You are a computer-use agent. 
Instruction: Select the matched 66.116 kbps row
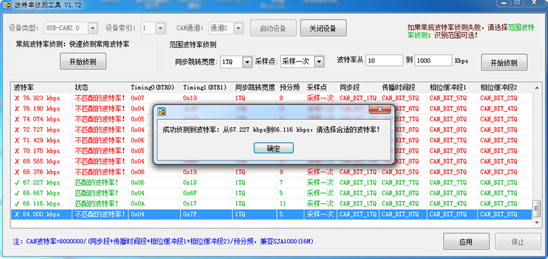(271, 204)
